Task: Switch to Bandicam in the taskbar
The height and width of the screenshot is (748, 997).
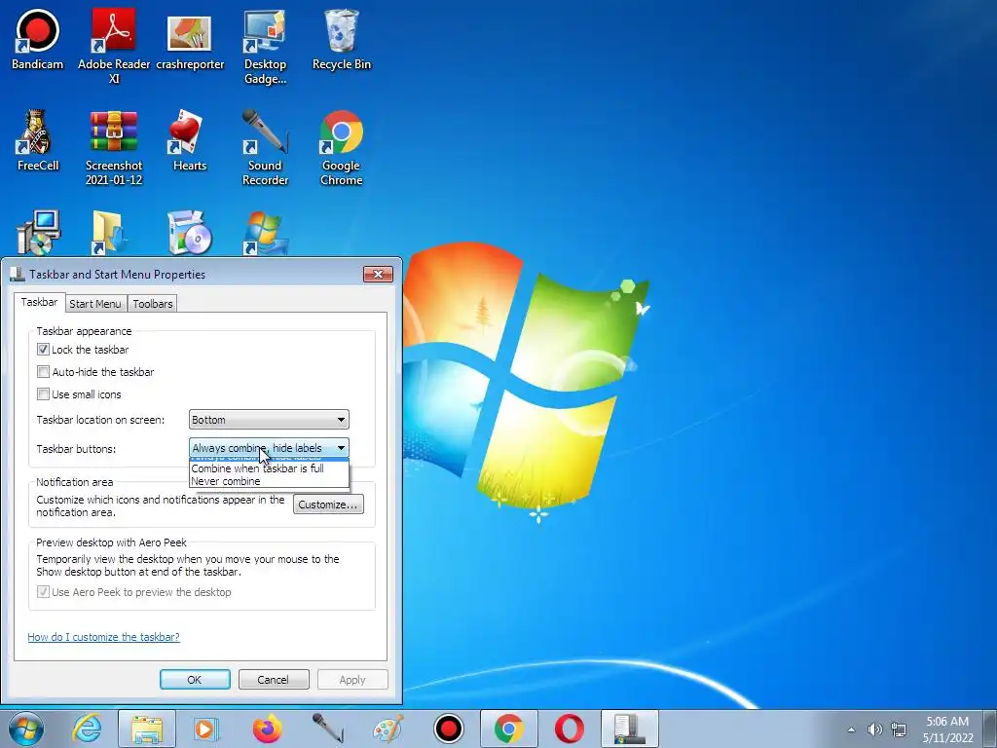Action: click(449, 729)
